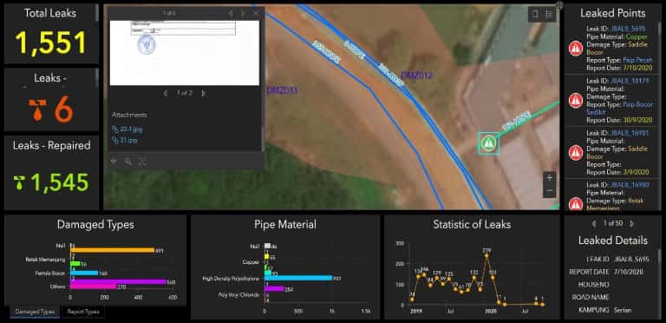Screen dimensions: 666x323
Task: Click the attachment image preview
Action: [185, 53]
